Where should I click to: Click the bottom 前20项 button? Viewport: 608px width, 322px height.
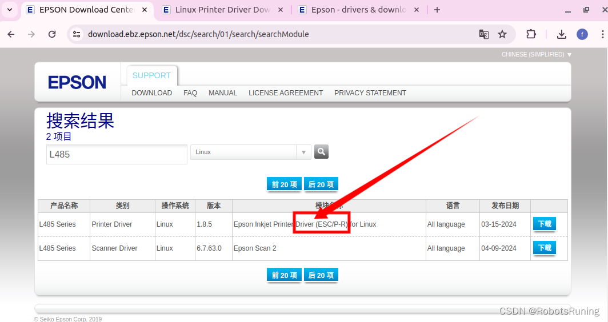(x=284, y=275)
